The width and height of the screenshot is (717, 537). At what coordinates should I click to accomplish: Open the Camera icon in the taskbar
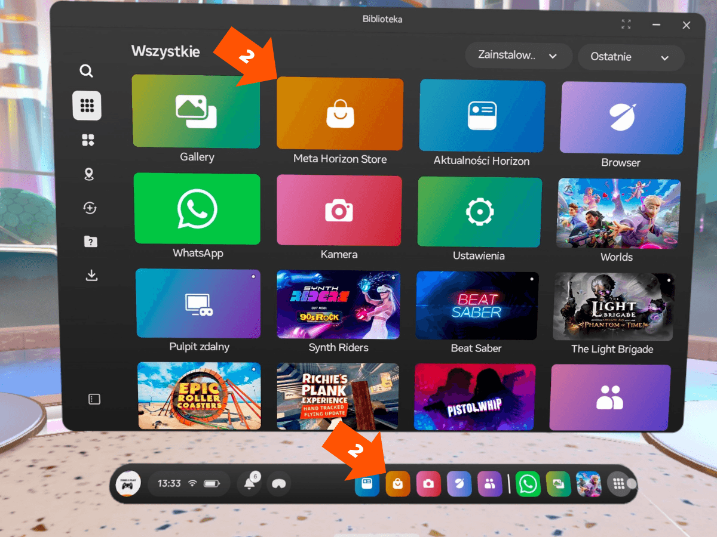click(428, 484)
